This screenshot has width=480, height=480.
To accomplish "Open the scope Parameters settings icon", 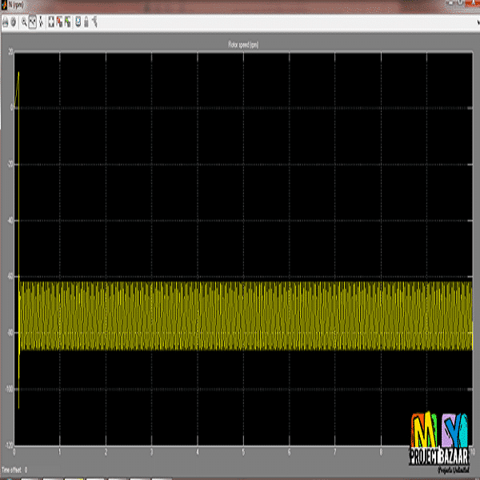I will [x=13, y=22].
